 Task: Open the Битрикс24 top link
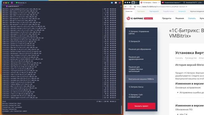[x=182, y=11]
